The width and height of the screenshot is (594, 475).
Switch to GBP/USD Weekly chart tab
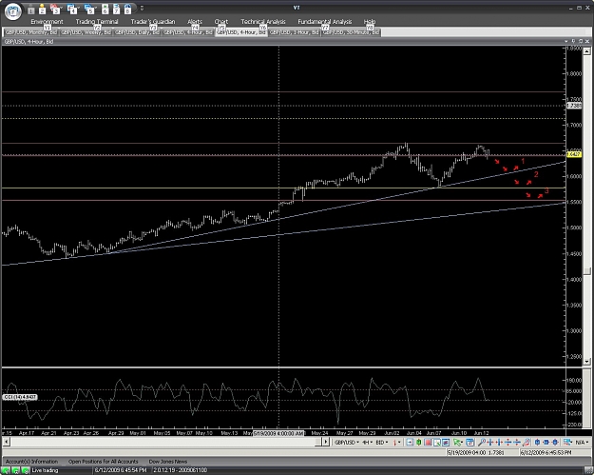(86, 32)
